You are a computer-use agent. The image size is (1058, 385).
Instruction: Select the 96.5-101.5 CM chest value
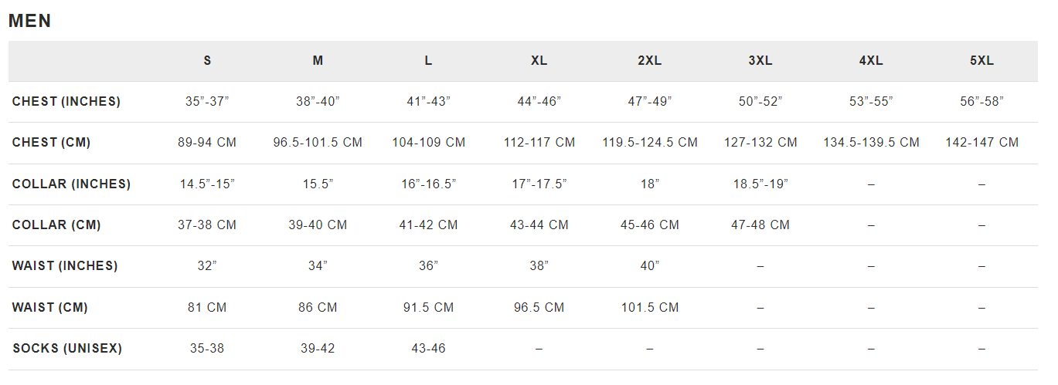pos(318,143)
